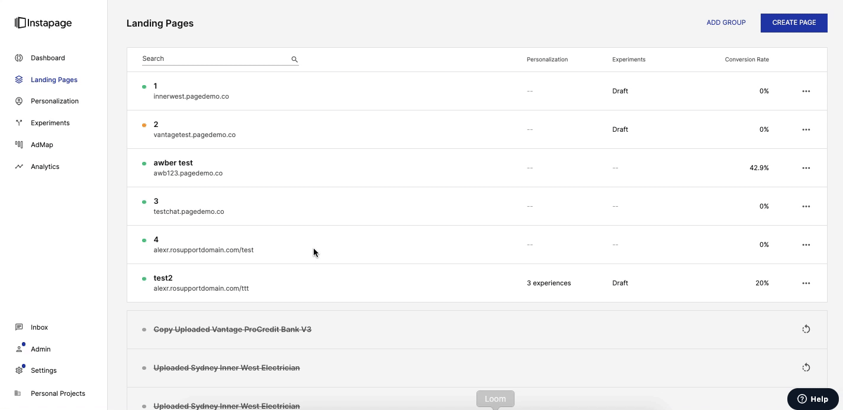Open landing page named 1
843x410 pixels.
(x=155, y=86)
